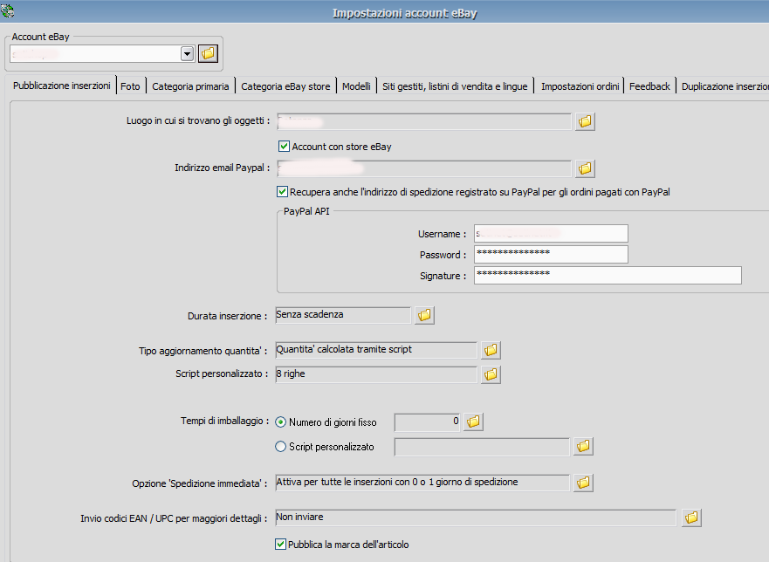This screenshot has width=769, height=562.
Task: Open folder icon for Script personalizzato 8 righe
Action: (x=491, y=374)
